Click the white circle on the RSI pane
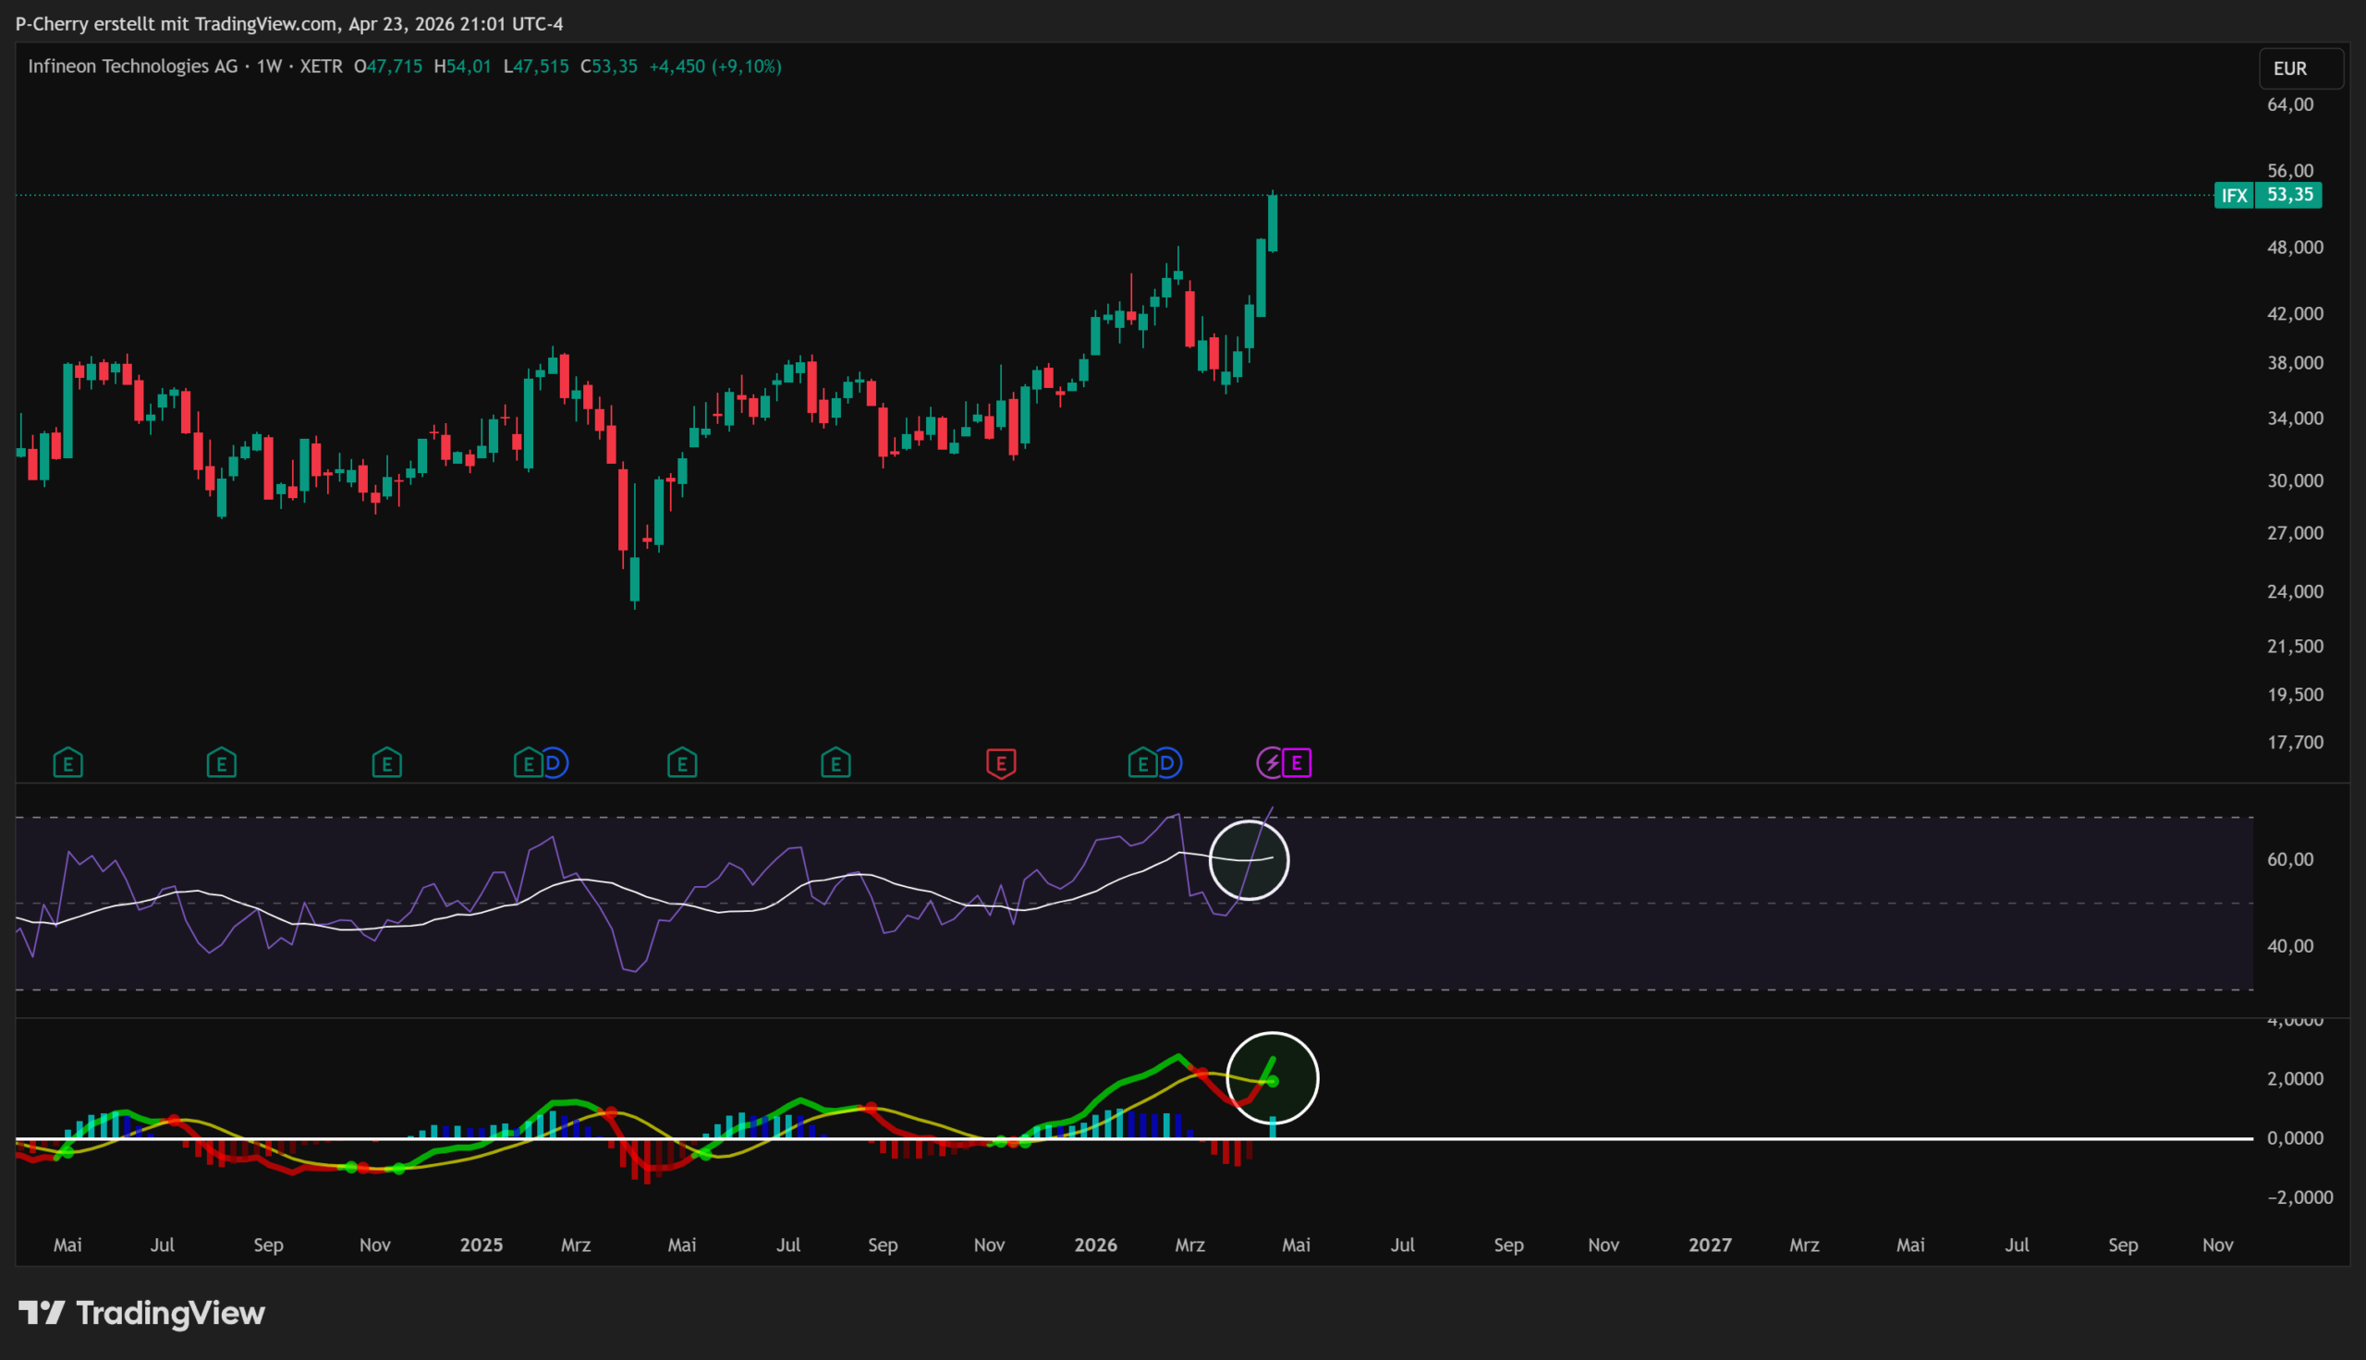 click(1249, 860)
